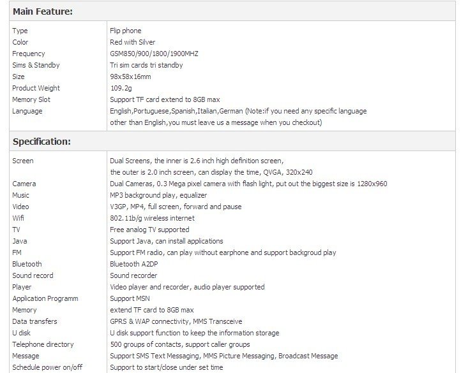
Task: Click the Schedule power on/off label
Action: click(47, 367)
